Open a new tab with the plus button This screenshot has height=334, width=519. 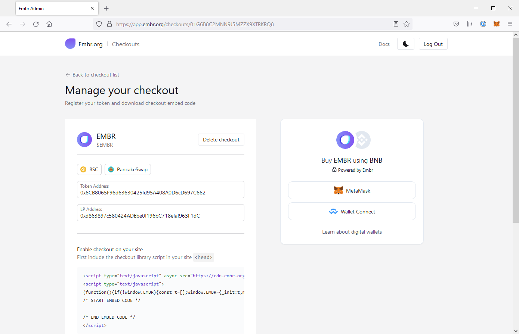[106, 8]
